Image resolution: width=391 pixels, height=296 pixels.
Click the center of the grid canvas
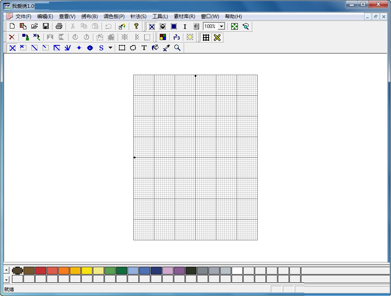(x=195, y=157)
